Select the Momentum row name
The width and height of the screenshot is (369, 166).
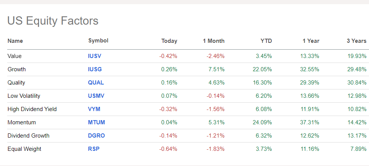click(x=21, y=122)
